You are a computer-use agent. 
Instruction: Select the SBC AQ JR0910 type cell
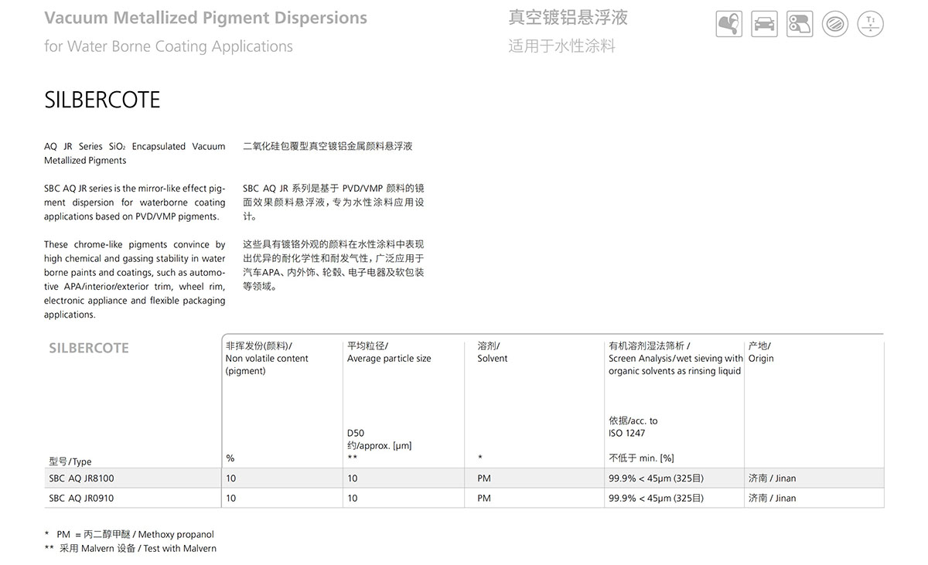[x=81, y=499]
